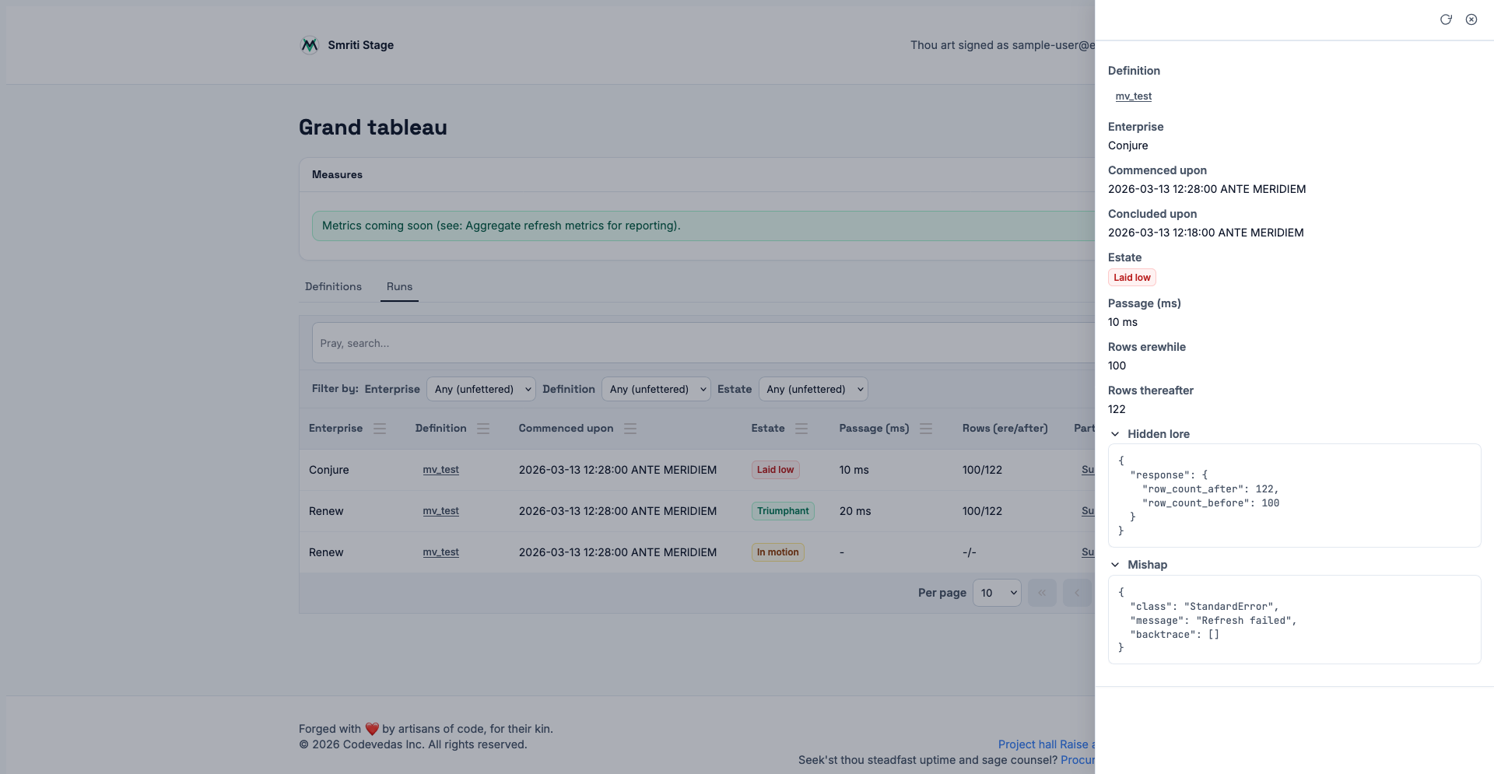Open the Enterprise column menu icon
1494x774 pixels.
pyautogui.click(x=380, y=429)
